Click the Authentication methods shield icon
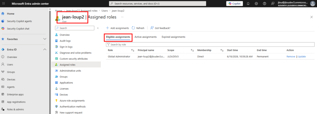The width and height of the screenshot is (317, 114). click(57, 107)
